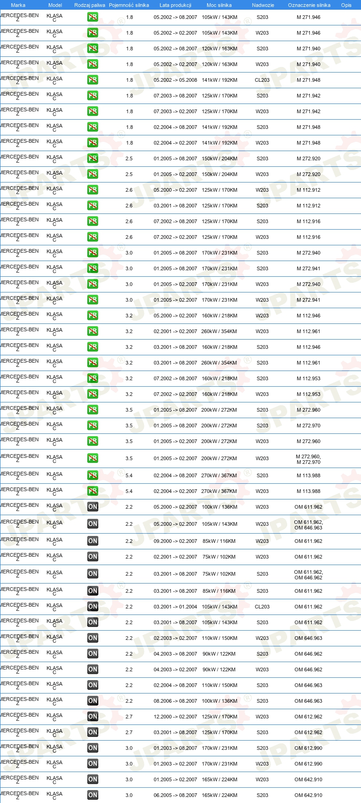This screenshot has height=803, width=361.
Task: Click ON icon in W203 OM 612.990 row
Action: 93,764
